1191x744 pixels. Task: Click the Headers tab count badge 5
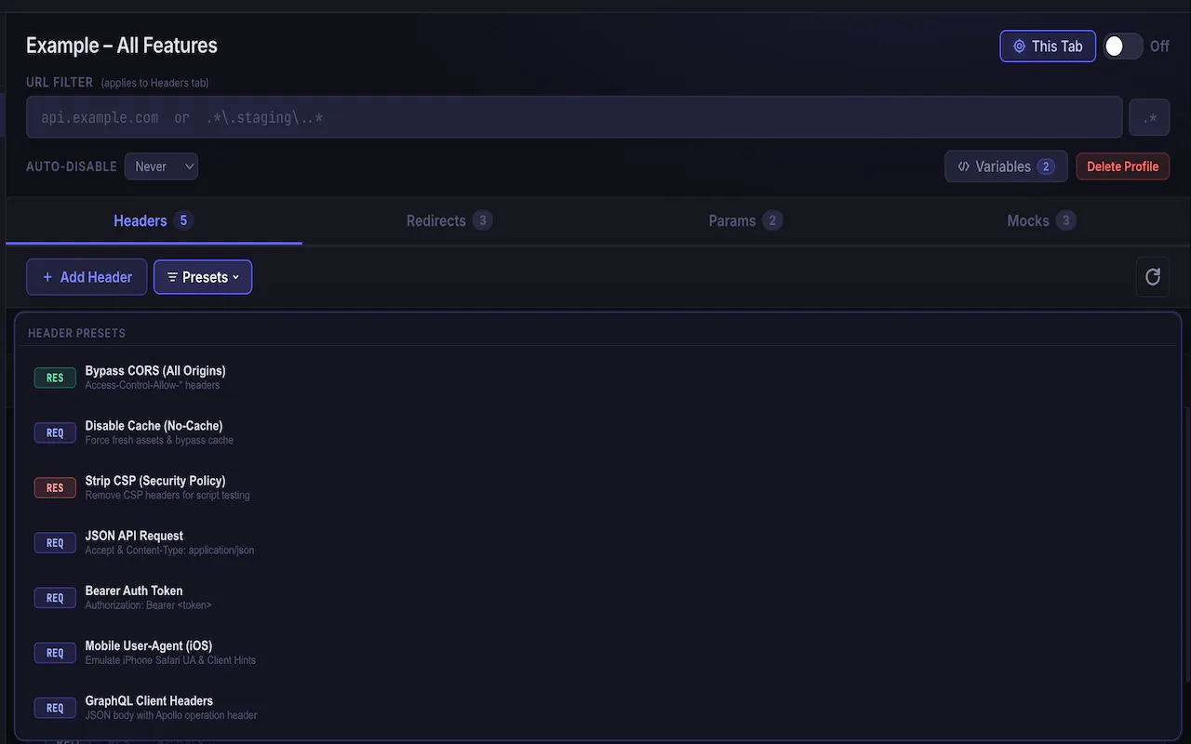(183, 220)
